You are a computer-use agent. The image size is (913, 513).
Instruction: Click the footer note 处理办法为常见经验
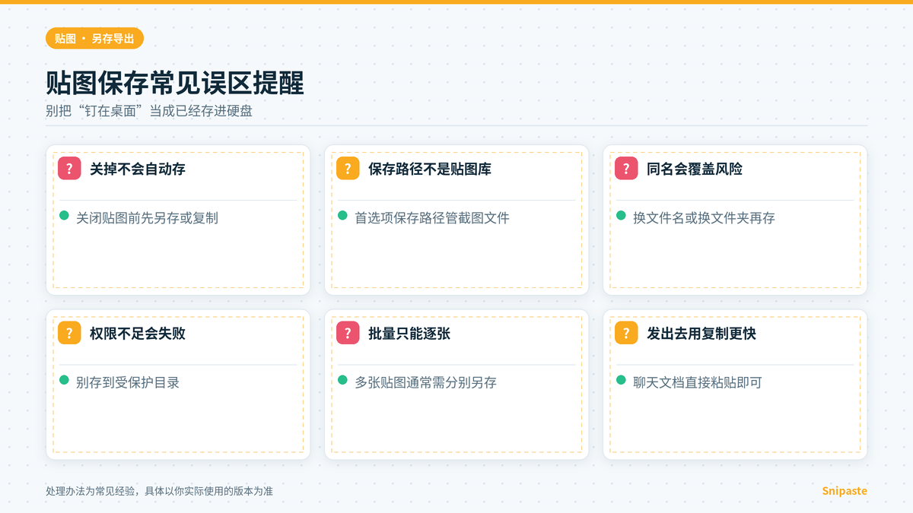point(159,492)
